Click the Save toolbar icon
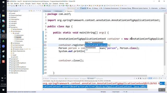 coord(12,6)
